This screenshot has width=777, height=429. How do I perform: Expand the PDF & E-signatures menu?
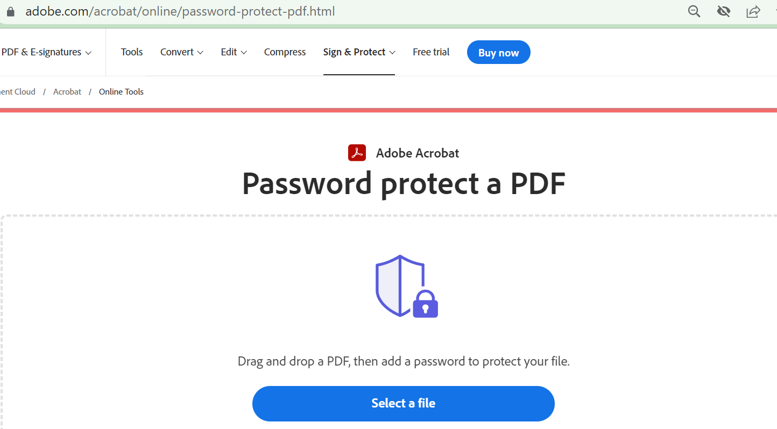point(46,52)
